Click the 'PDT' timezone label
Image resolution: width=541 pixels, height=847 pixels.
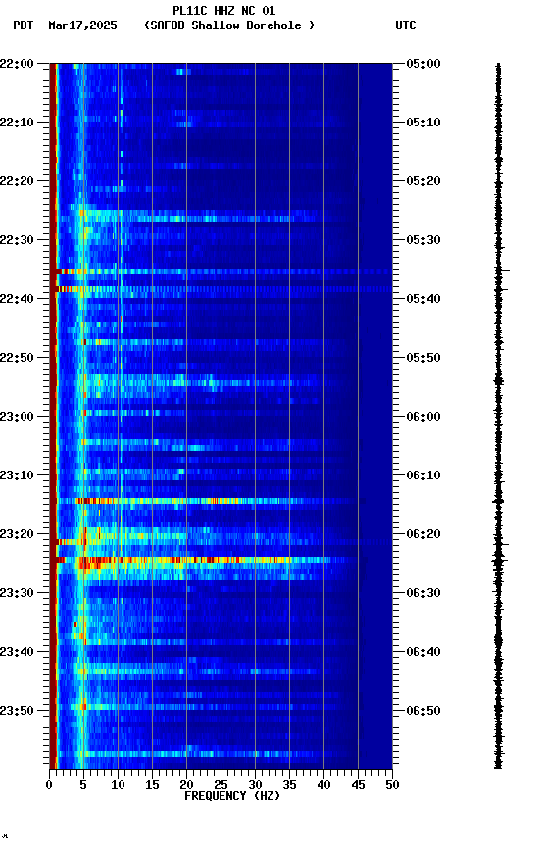24,25
